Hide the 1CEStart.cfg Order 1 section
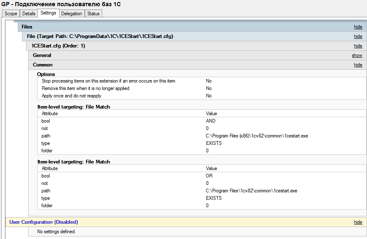 pos(358,46)
